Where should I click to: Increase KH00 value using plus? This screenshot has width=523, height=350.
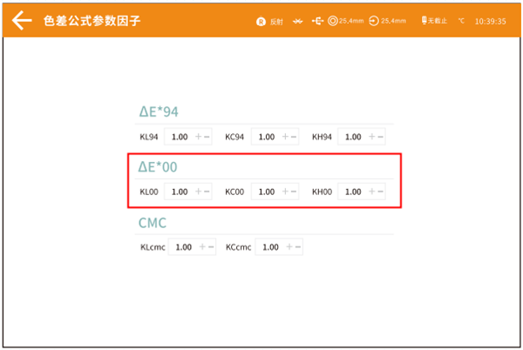[371, 192]
